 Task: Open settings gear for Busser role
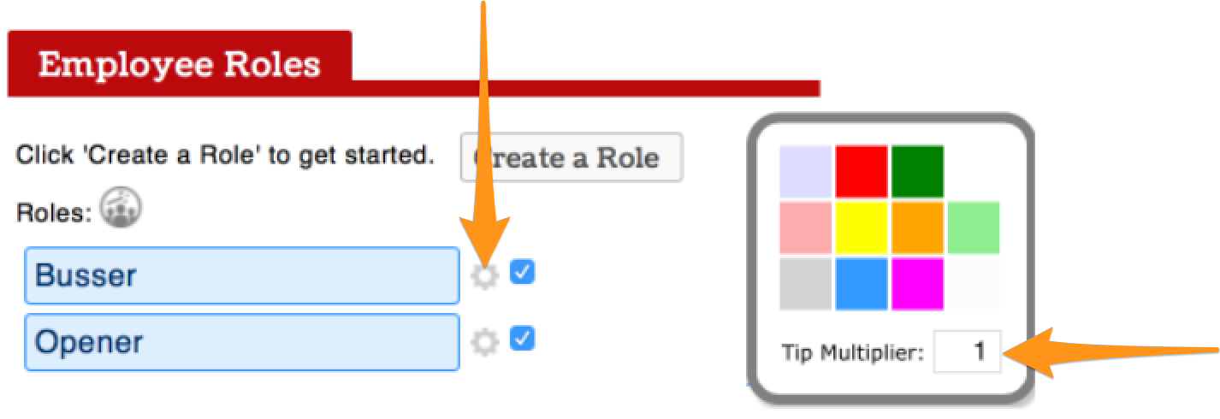point(485,275)
